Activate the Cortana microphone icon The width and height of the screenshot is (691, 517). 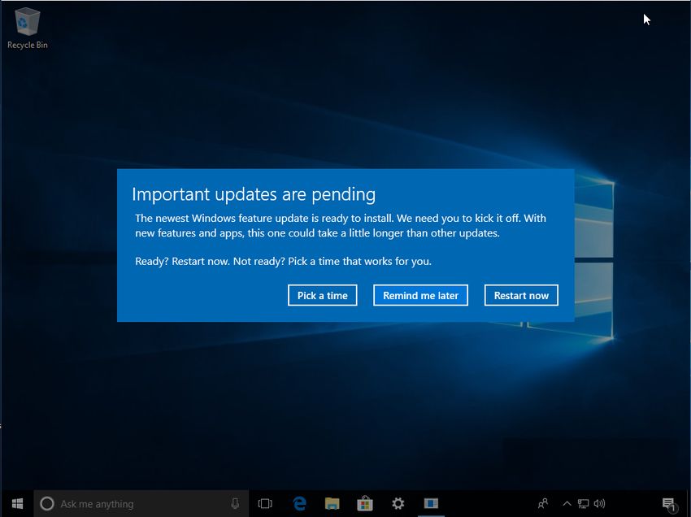click(x=235, y=503)
